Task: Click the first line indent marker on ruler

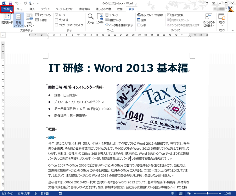Action: click(48, 34)
